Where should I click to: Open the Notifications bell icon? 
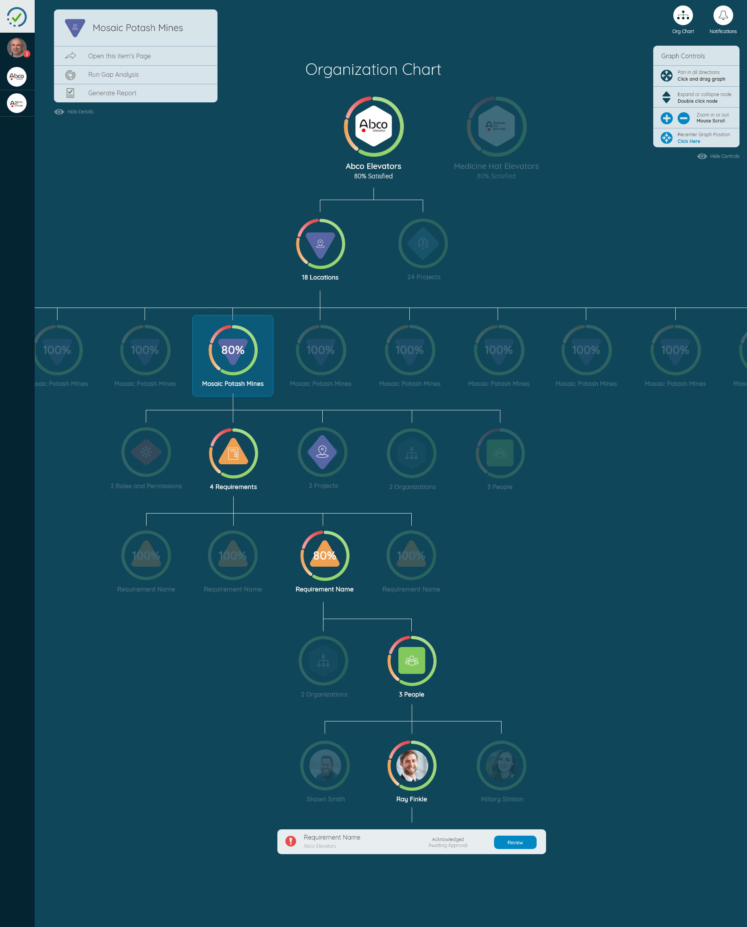pyautogui.click(x=723, y=16)
